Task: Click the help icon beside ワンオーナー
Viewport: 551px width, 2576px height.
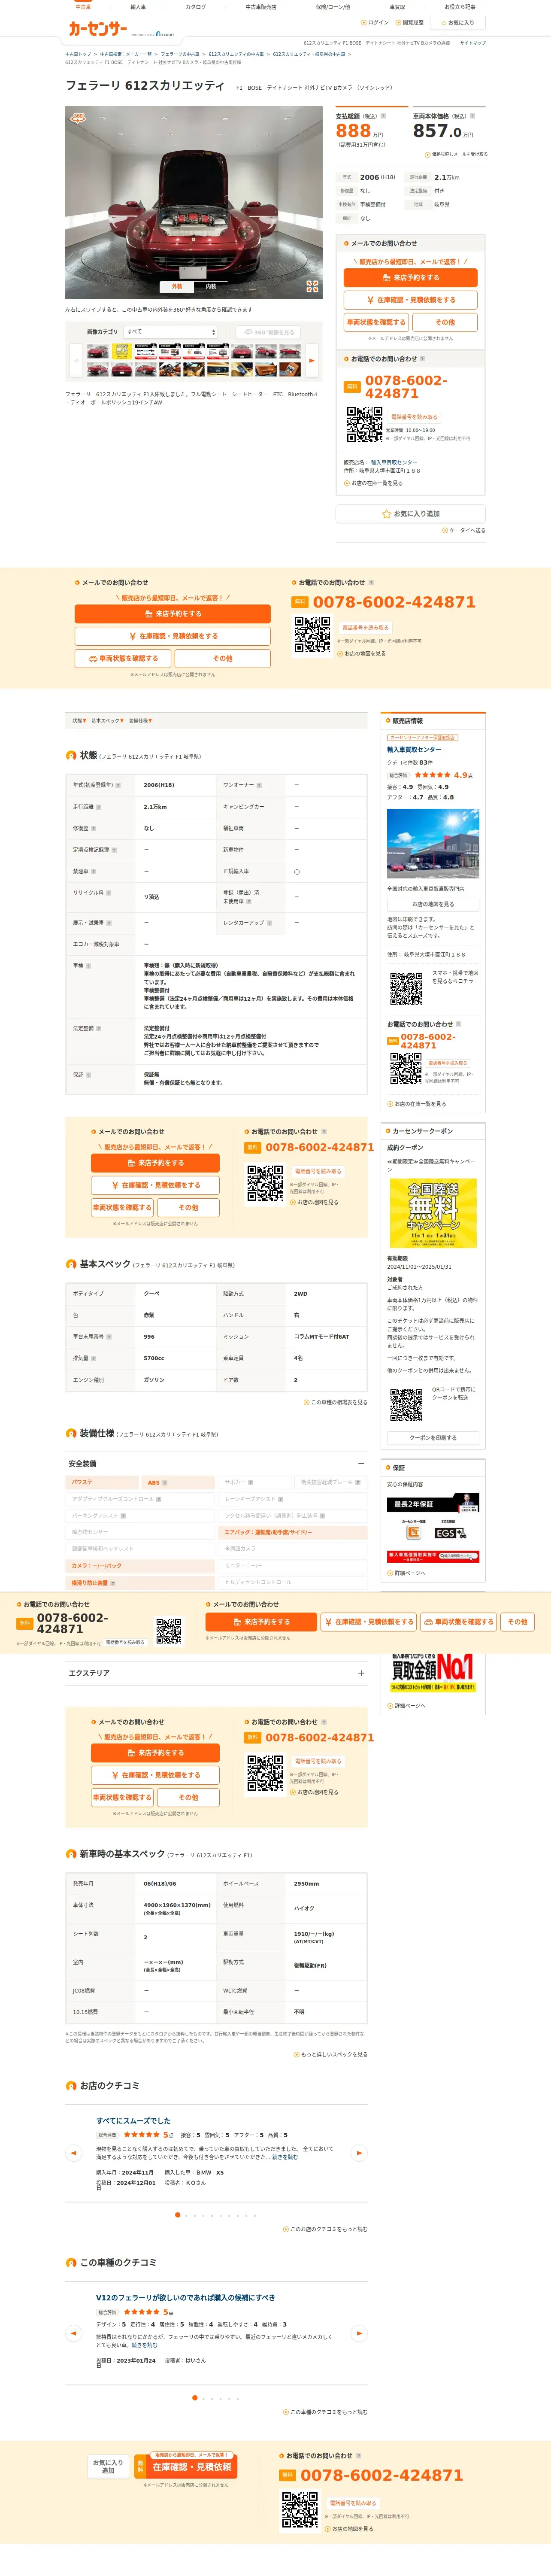Action: point(259,785)
